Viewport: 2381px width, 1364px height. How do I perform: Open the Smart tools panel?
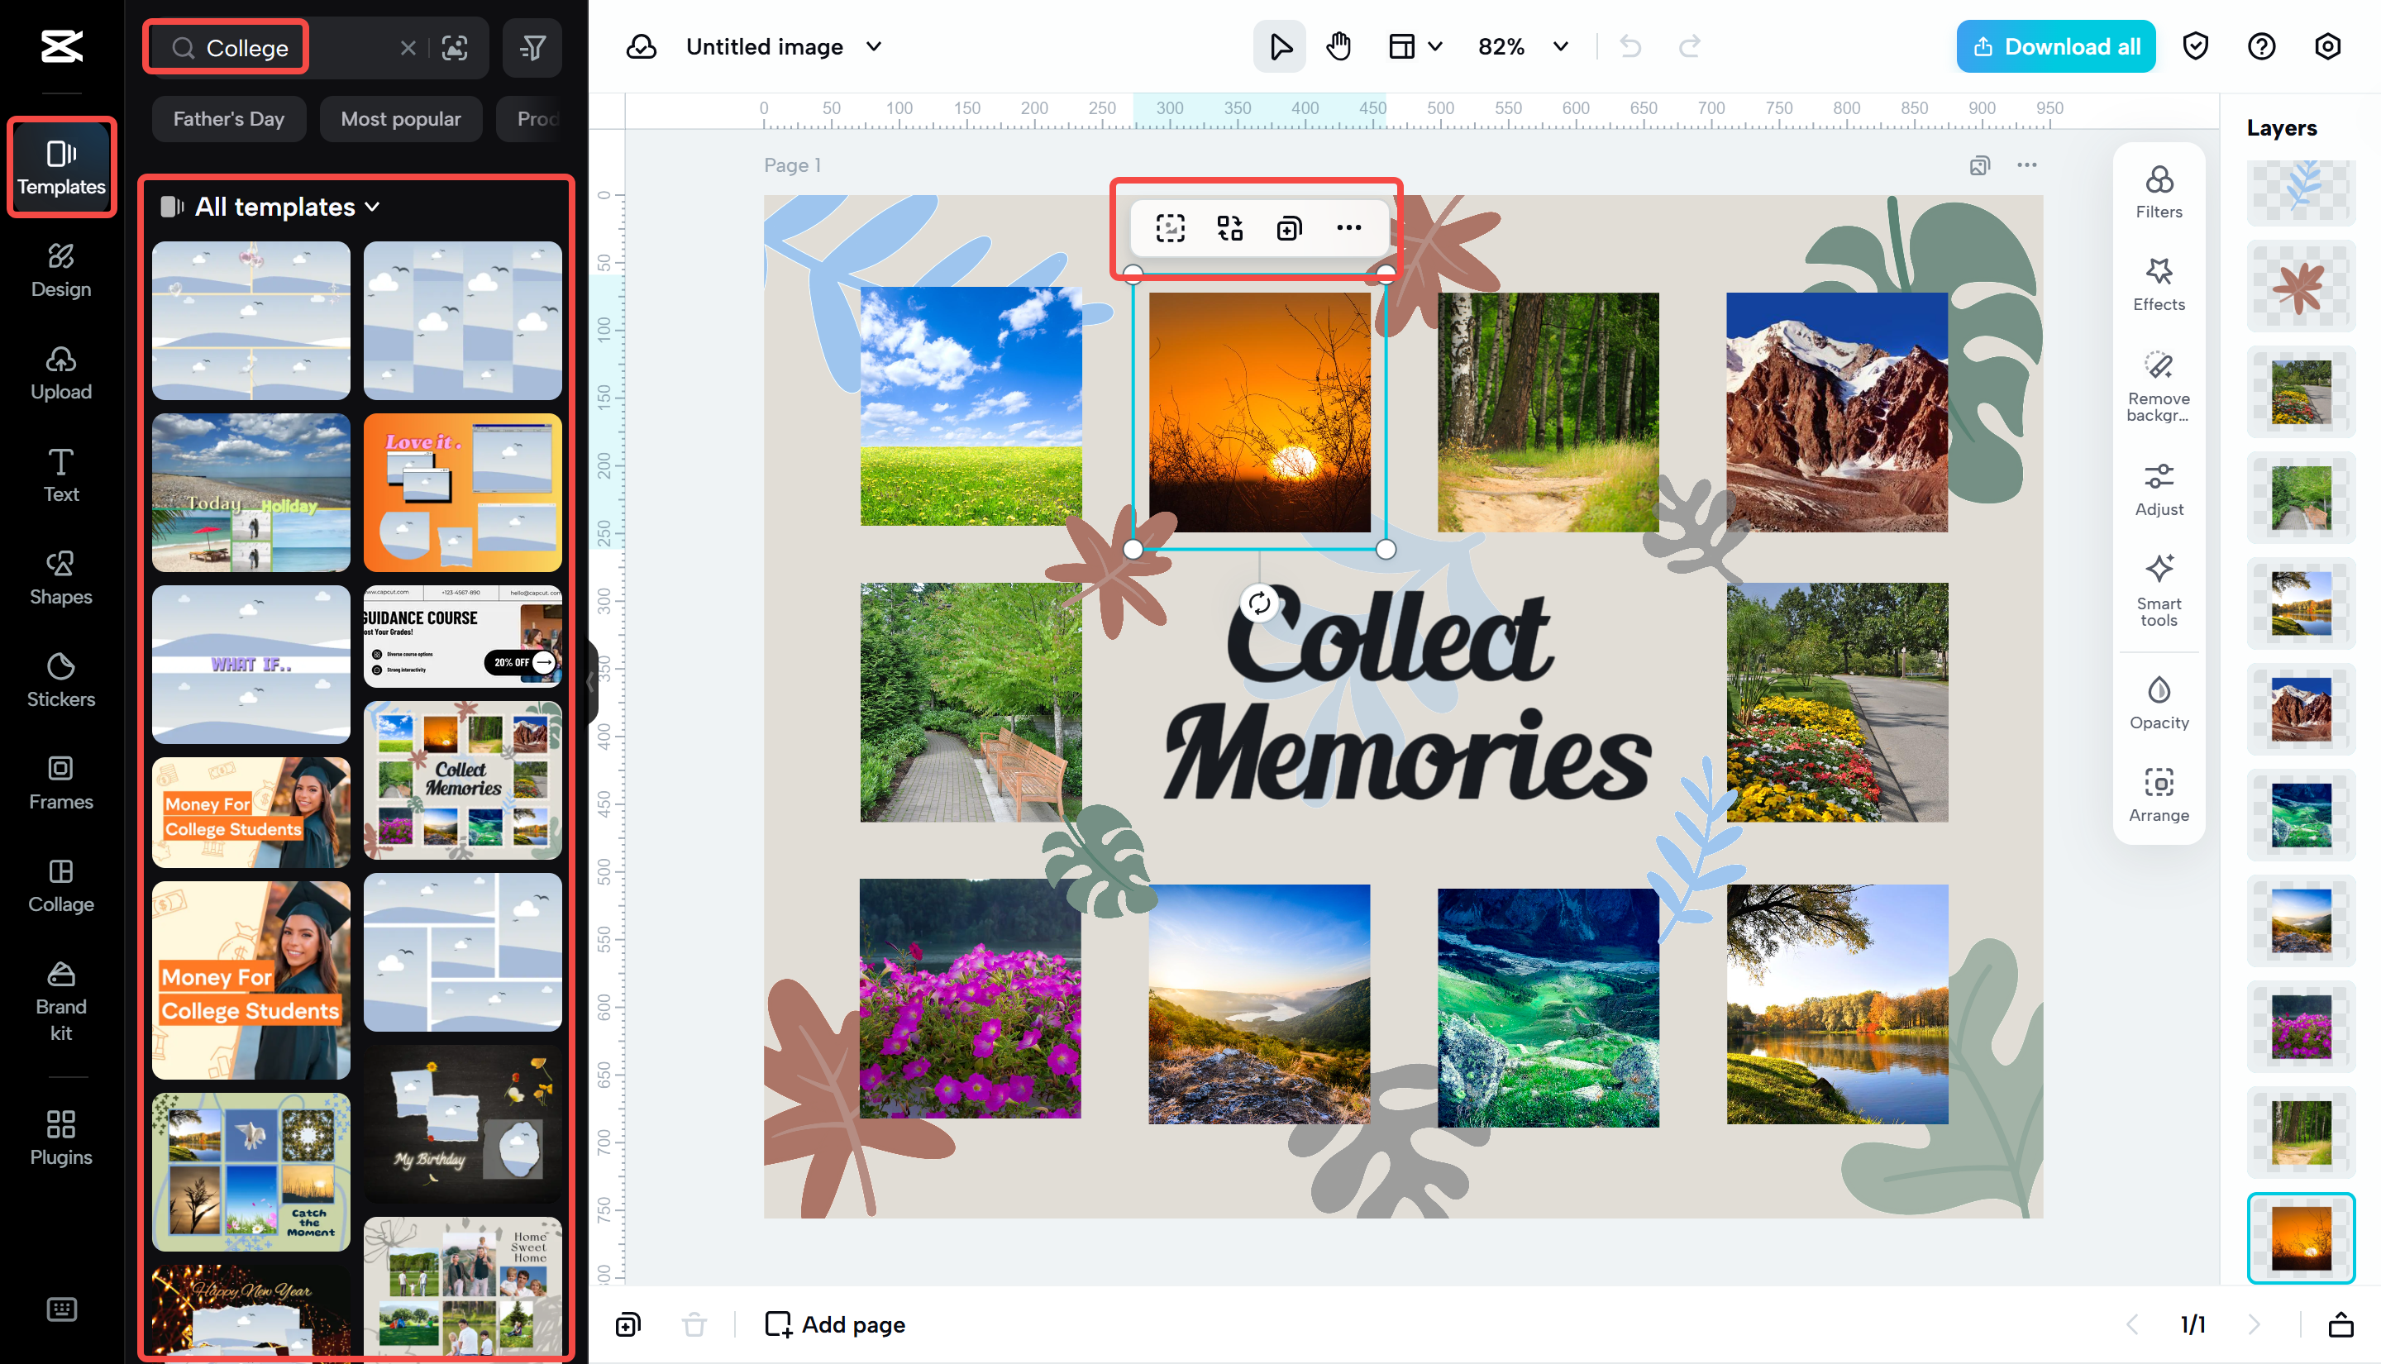pyautogui.click(x=2158, y=589)
